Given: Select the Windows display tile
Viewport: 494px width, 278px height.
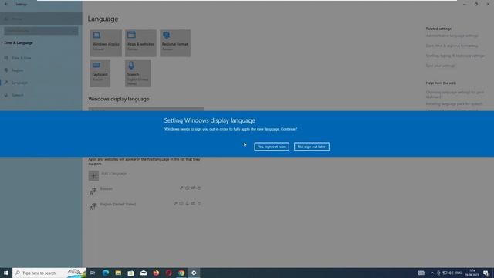Looking at the screenshot, I should [106, 43].
